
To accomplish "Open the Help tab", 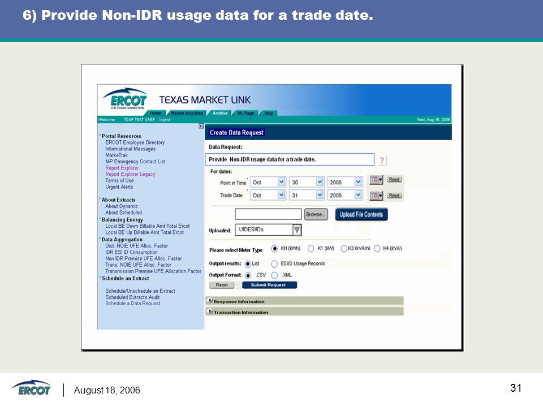I will 268,113.
